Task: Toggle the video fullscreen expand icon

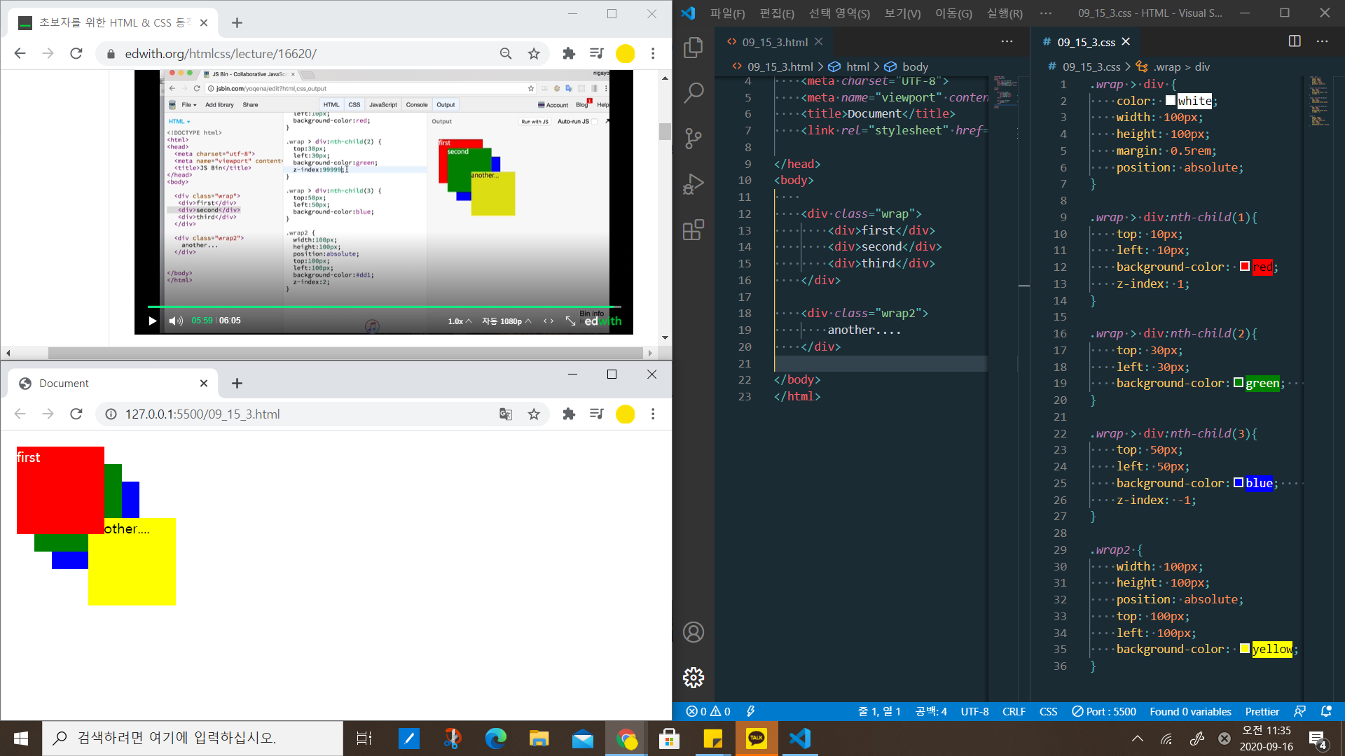Action: click(570, 321)
